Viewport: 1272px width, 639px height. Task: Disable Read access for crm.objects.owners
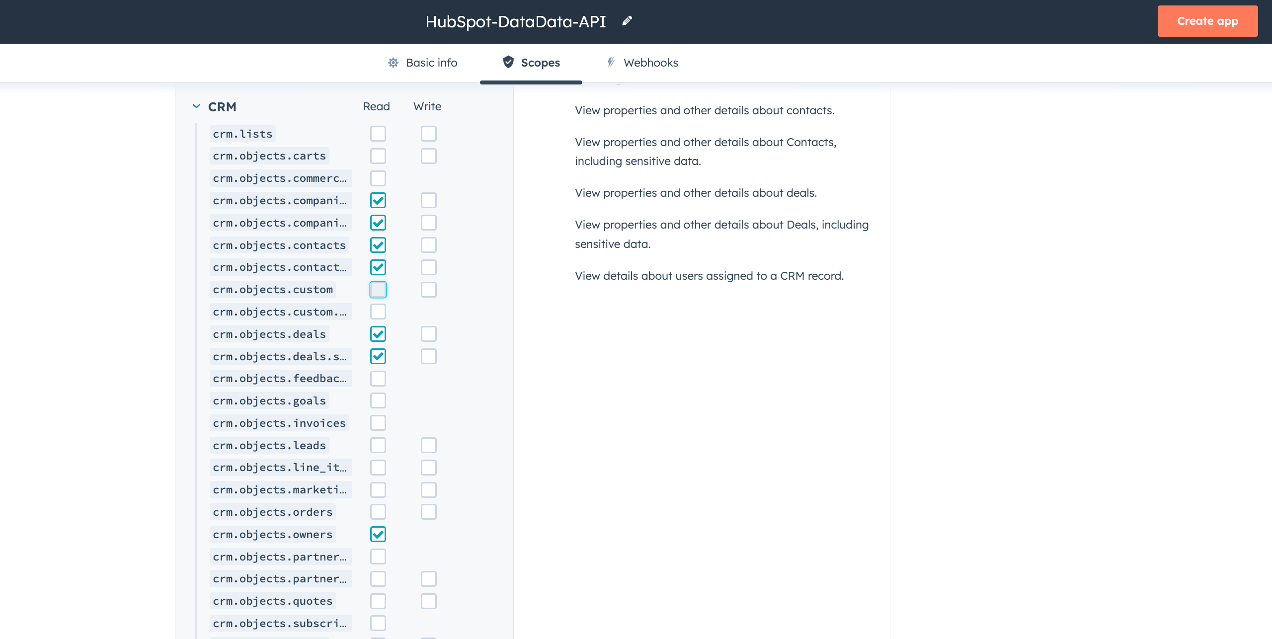click(378, 534)
